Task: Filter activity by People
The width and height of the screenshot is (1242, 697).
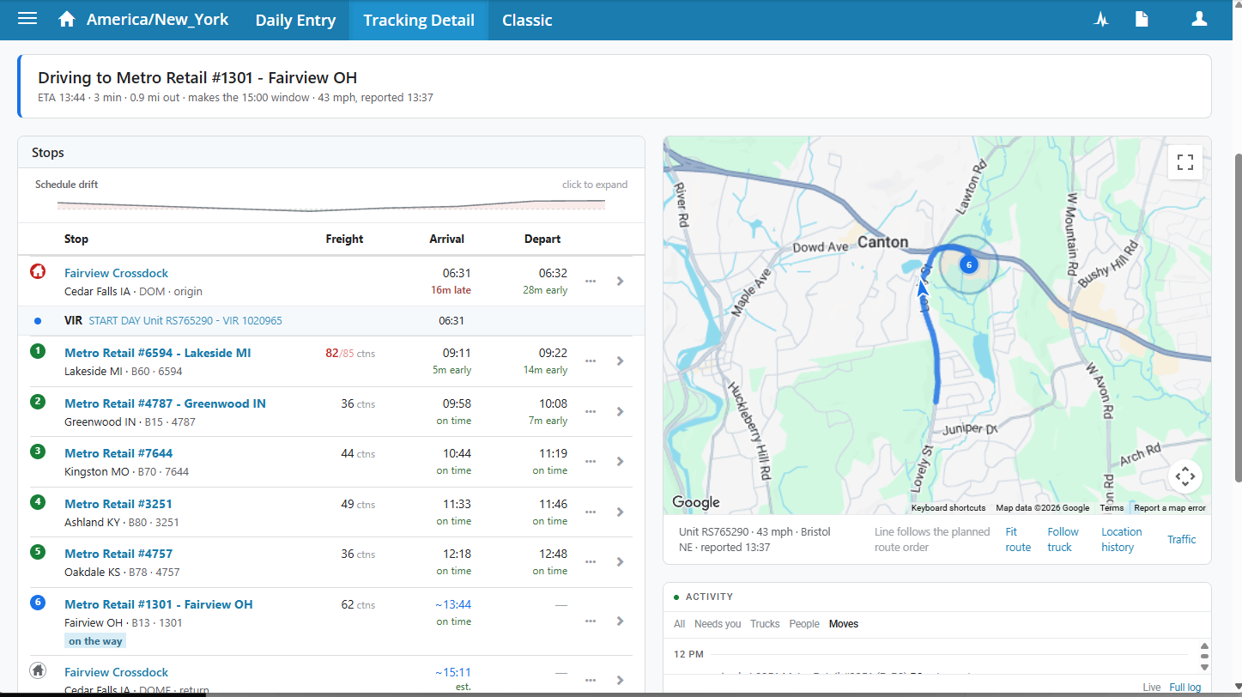Action: [x=804, y=624]
